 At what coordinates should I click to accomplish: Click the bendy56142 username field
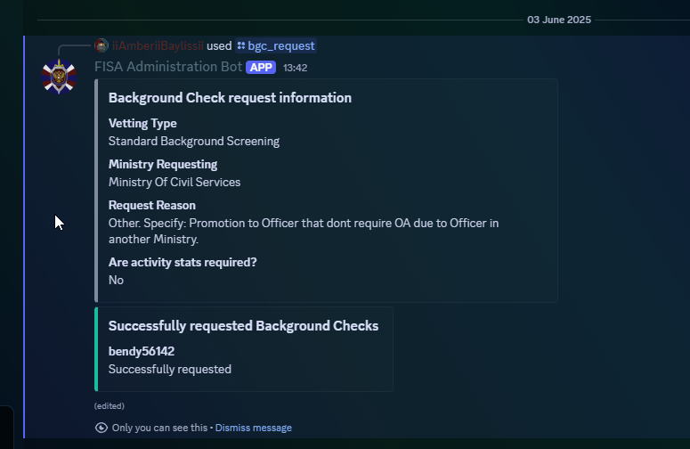click(x=142, y=351)
